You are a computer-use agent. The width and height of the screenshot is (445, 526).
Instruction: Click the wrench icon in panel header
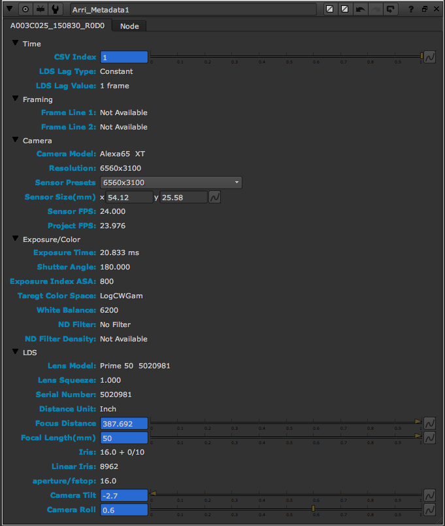(55, 9)
